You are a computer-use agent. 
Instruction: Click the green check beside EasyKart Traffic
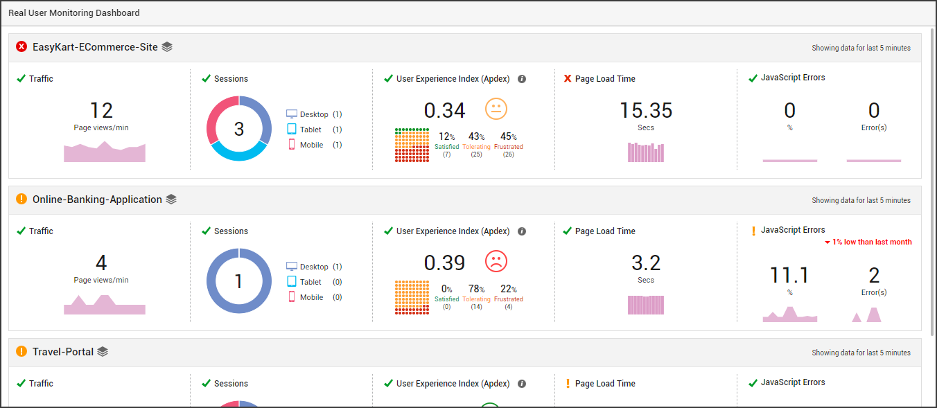click(21, 78)
